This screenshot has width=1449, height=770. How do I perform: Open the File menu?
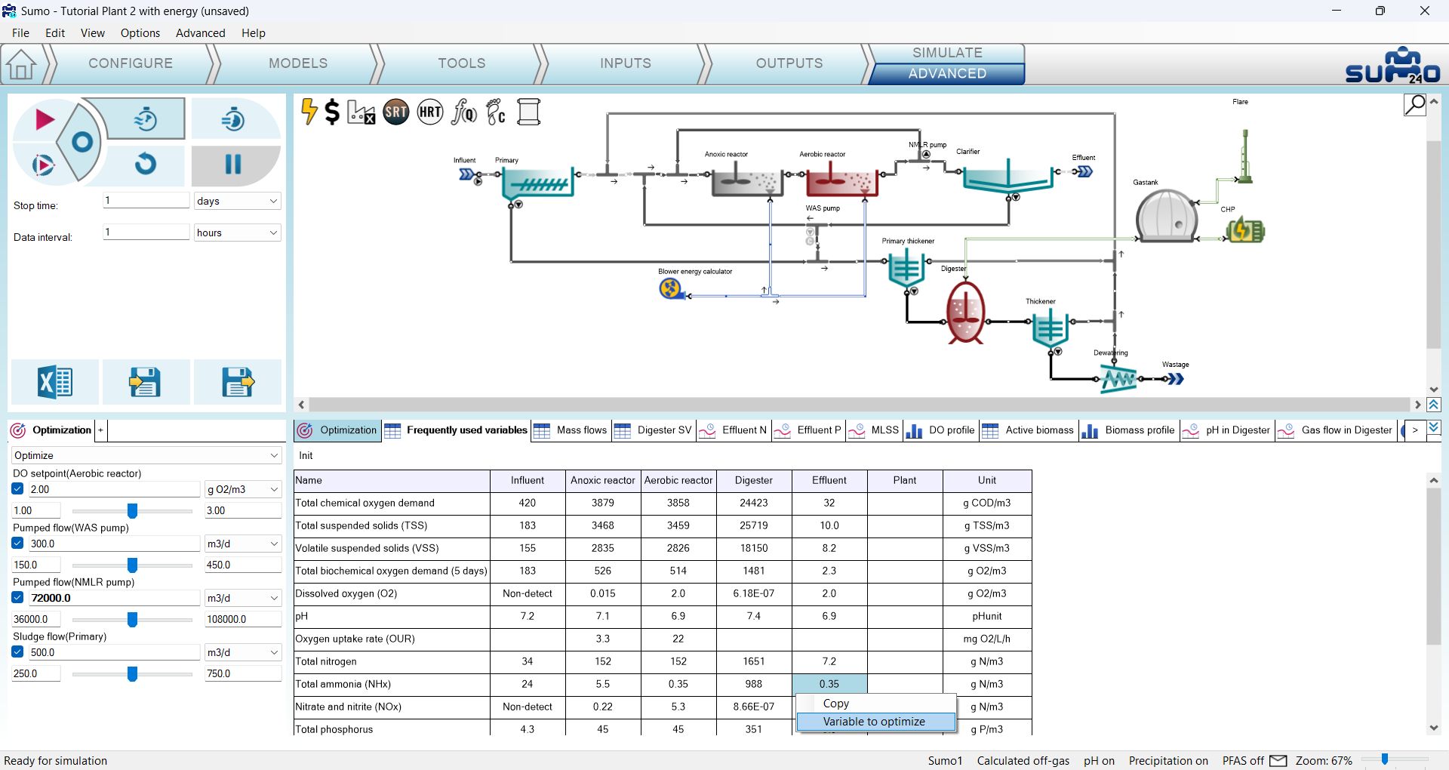click(21, 33)
